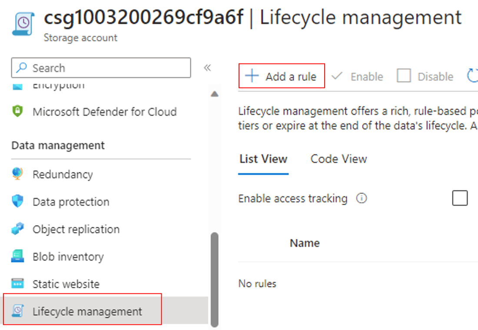The height and width of the screenshot is (330, 478).
Task: Click the storage account header icon
Action: click(x=23, y=23)
